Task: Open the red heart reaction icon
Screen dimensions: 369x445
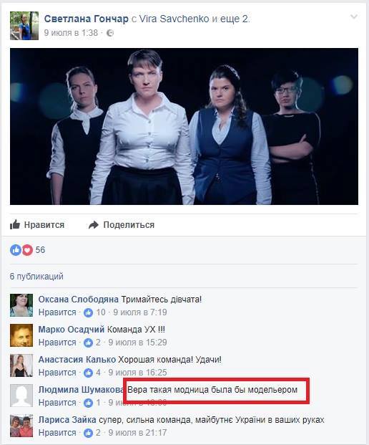Action: (27, 250)
